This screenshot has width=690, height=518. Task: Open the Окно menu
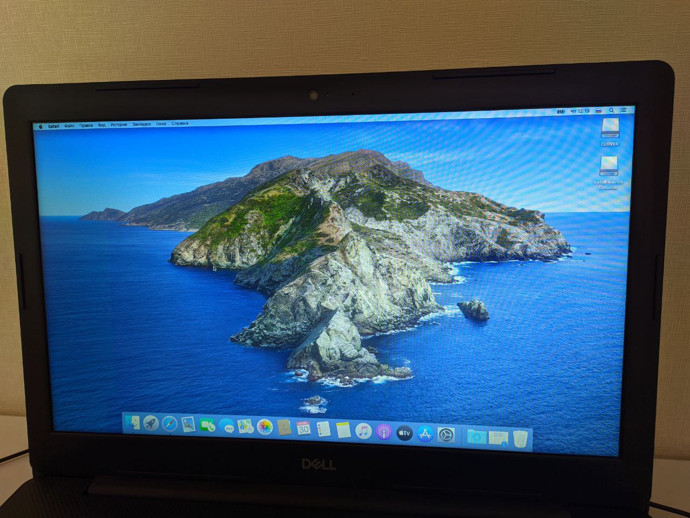(161, 124)
